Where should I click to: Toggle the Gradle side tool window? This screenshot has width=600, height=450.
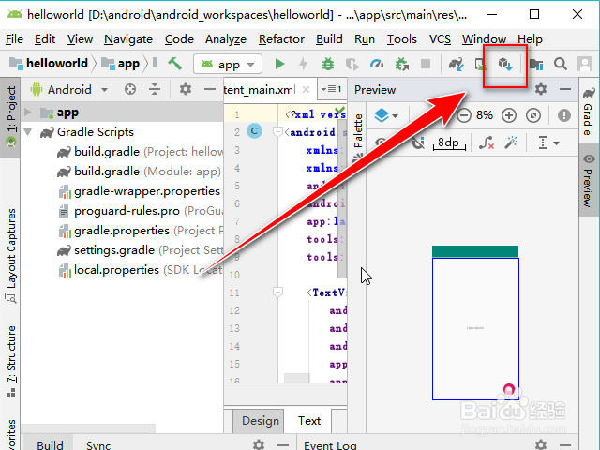click(x=589, y=111)
